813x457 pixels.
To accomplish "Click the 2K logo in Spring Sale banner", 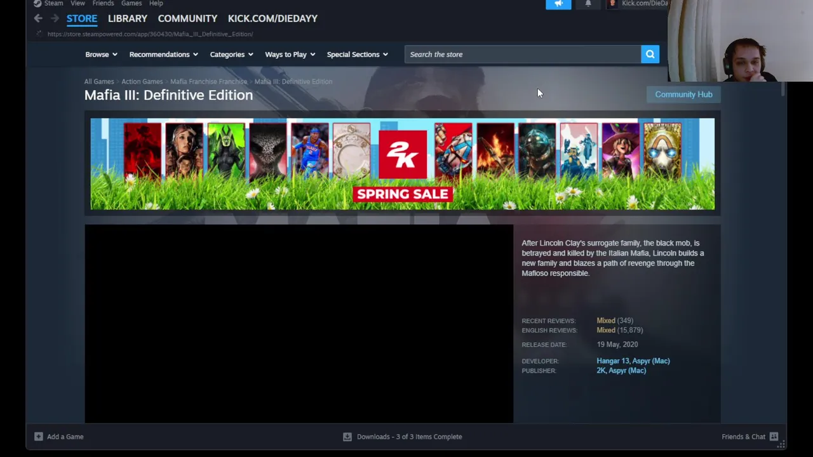I will tap(403, 154).
